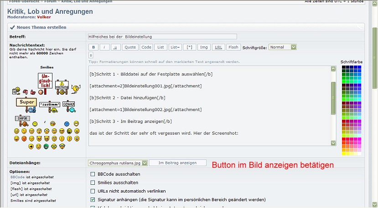Insert the sunglasses cool smiley
378x208 pixels.
62,131
